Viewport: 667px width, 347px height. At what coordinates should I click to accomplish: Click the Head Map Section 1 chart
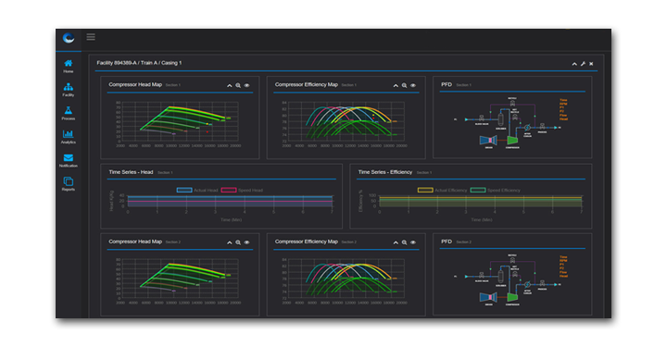179,124
